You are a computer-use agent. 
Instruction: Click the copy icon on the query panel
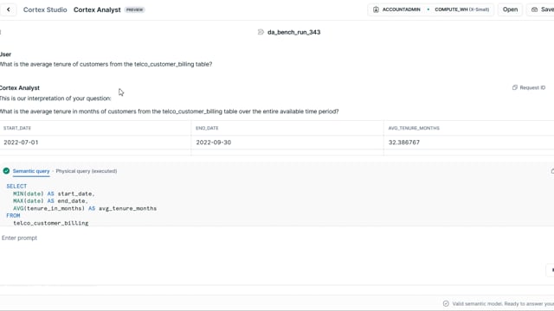click(552, 171)
